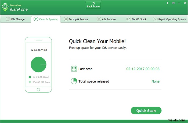This screenshot has height=123, width=188.
Task: Click the Backup & Restore folder icon
Action: pyautogui.click(x=66, y=19)
